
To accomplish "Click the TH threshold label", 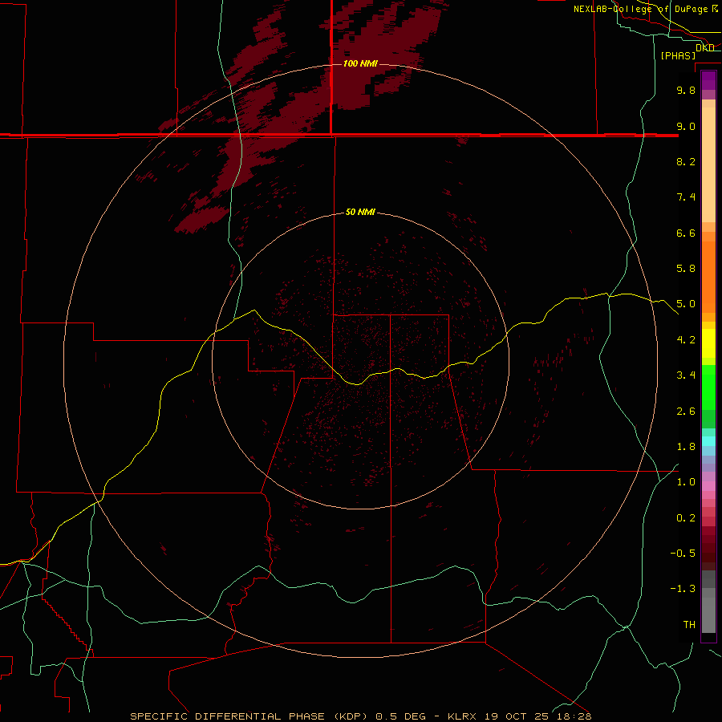I will tap(689, 625).
